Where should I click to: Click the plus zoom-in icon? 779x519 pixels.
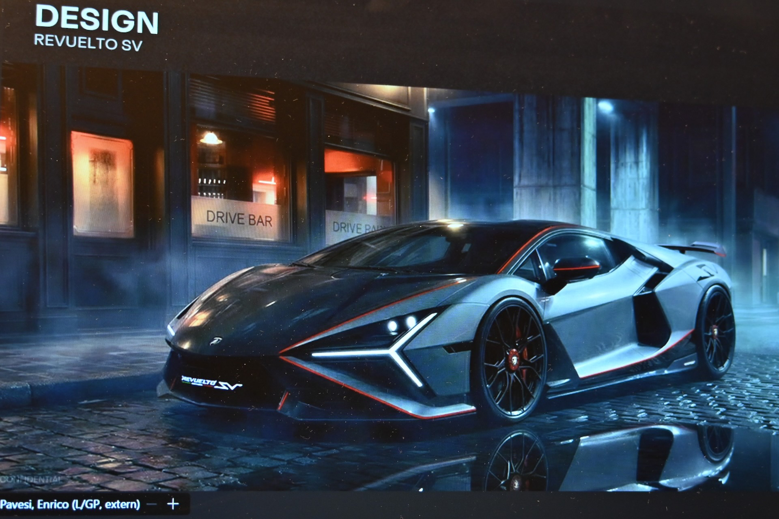pos(173,504)
